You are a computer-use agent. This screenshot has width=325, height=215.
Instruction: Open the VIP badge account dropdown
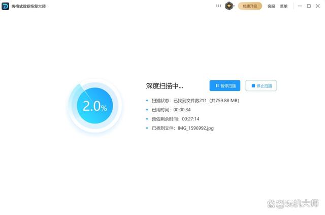pyautogui.click(x=230, y=6)
